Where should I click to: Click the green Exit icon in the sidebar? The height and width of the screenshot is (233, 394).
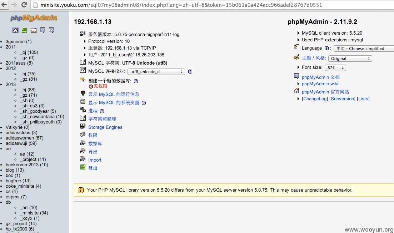[24, 30]
